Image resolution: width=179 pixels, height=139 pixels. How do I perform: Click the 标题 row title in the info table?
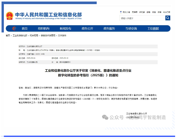(63, 50)
